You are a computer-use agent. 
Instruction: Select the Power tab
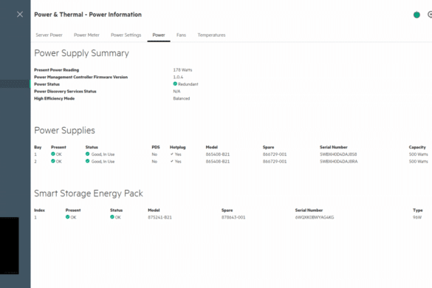(x=159, y=35)
